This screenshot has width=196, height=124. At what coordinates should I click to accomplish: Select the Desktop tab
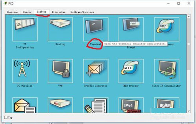(x=41, y=12)
